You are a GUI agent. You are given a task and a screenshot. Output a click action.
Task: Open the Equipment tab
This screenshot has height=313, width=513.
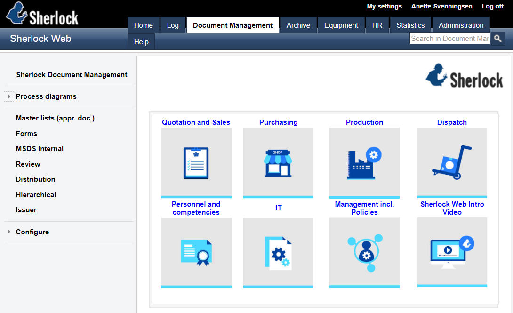pos(341,25)
